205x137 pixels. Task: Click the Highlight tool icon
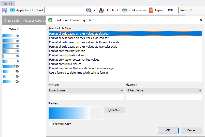(x=102, y=10)
